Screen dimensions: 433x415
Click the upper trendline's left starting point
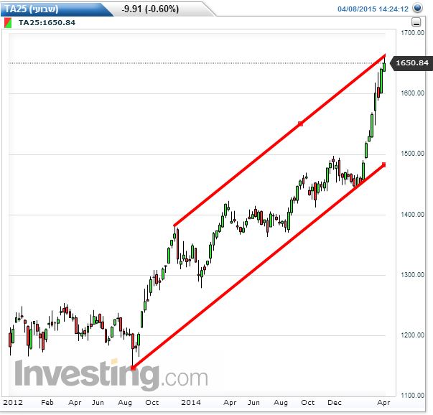pyautogui.click(x=174, y=225)
